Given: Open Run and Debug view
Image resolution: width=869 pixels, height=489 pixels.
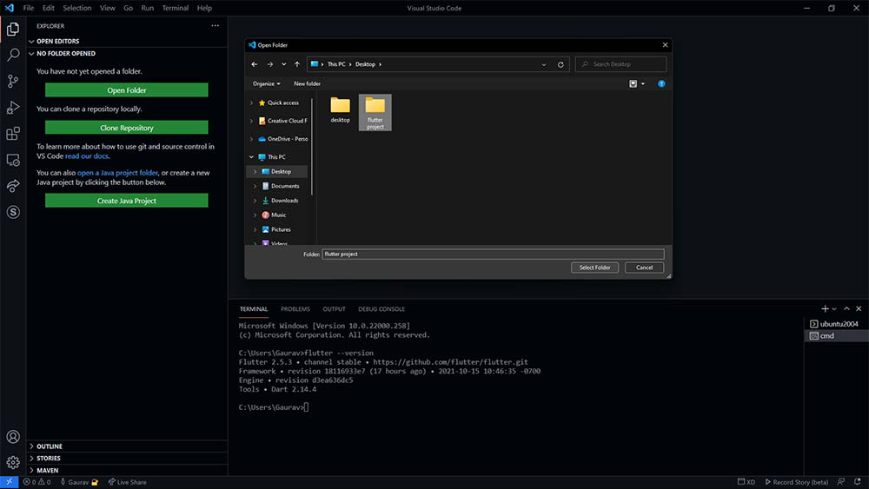Looking at the screenshot, I should (x=13, y=108).
